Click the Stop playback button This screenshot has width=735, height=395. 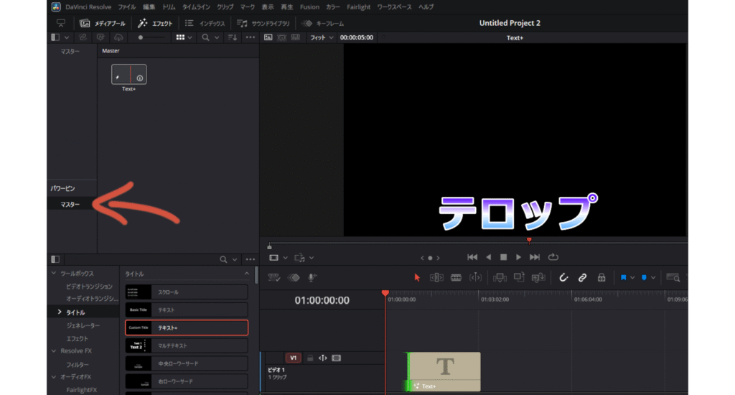click(503, 257)
